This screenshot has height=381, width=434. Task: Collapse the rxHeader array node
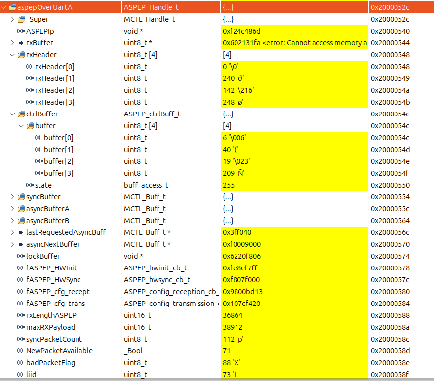[12, 55]
